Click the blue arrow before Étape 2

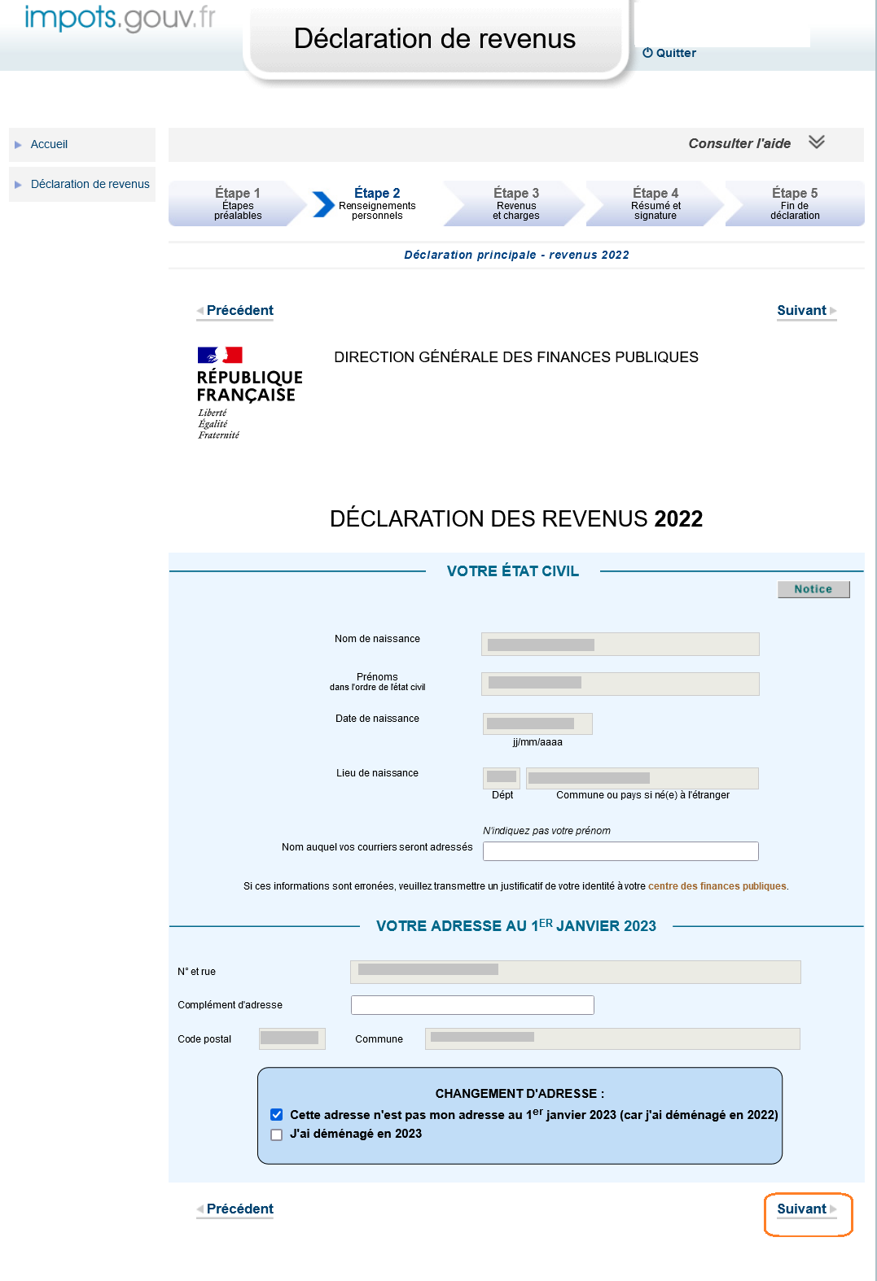pos(323,204)
